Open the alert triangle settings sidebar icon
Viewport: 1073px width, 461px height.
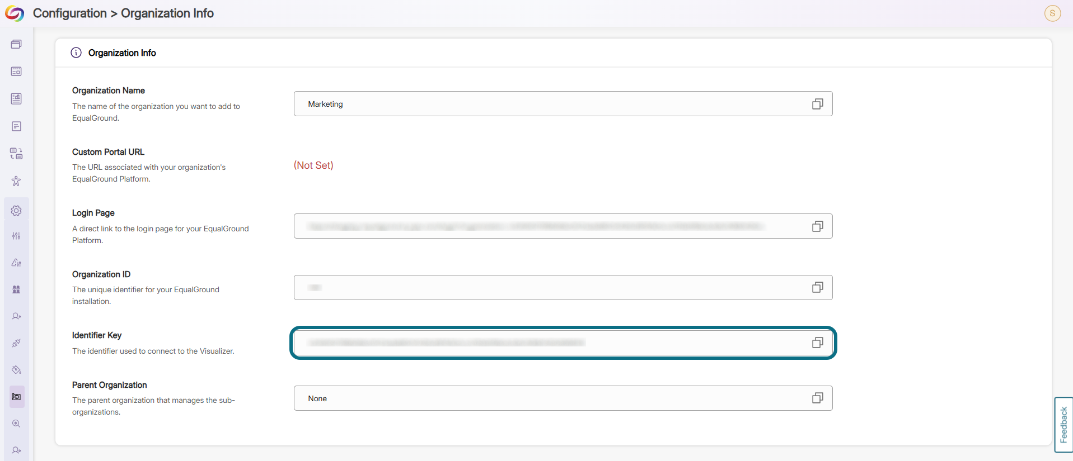tap(16, 263)
